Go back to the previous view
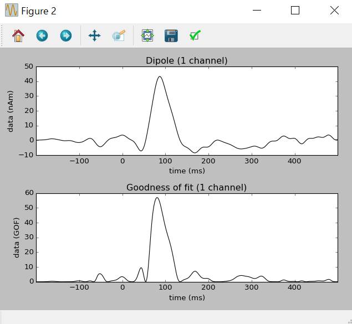Screen dimensions: 352x324 click(x=42, y=36)
